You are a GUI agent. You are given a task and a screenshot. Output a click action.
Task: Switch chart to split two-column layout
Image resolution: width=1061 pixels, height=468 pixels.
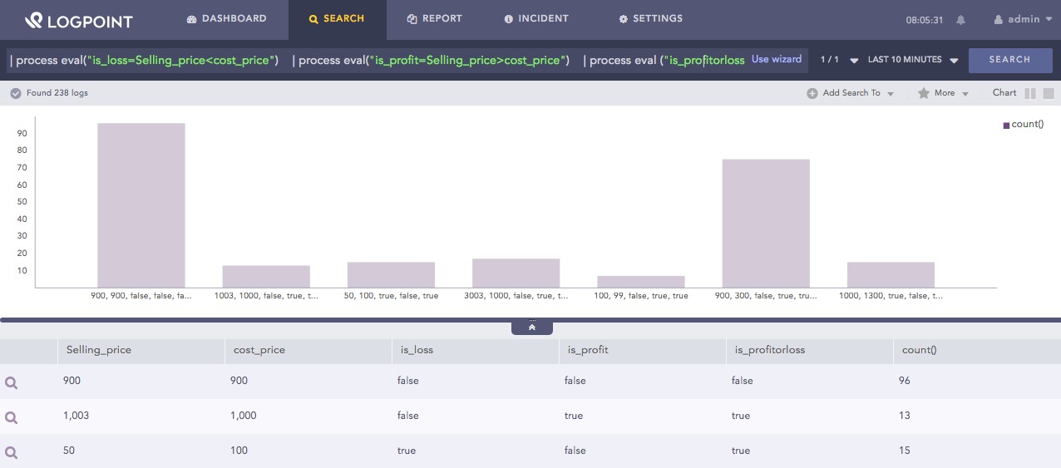click(x=1030, y=93)
